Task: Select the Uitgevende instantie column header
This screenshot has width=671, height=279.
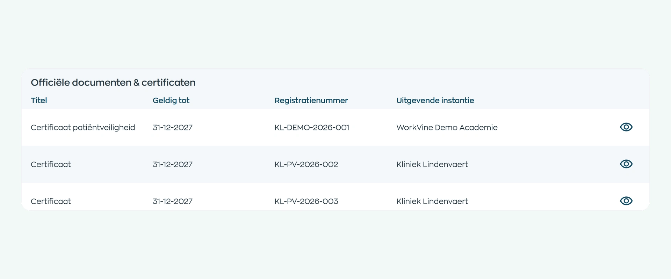Action: click(x=435, y=100)
